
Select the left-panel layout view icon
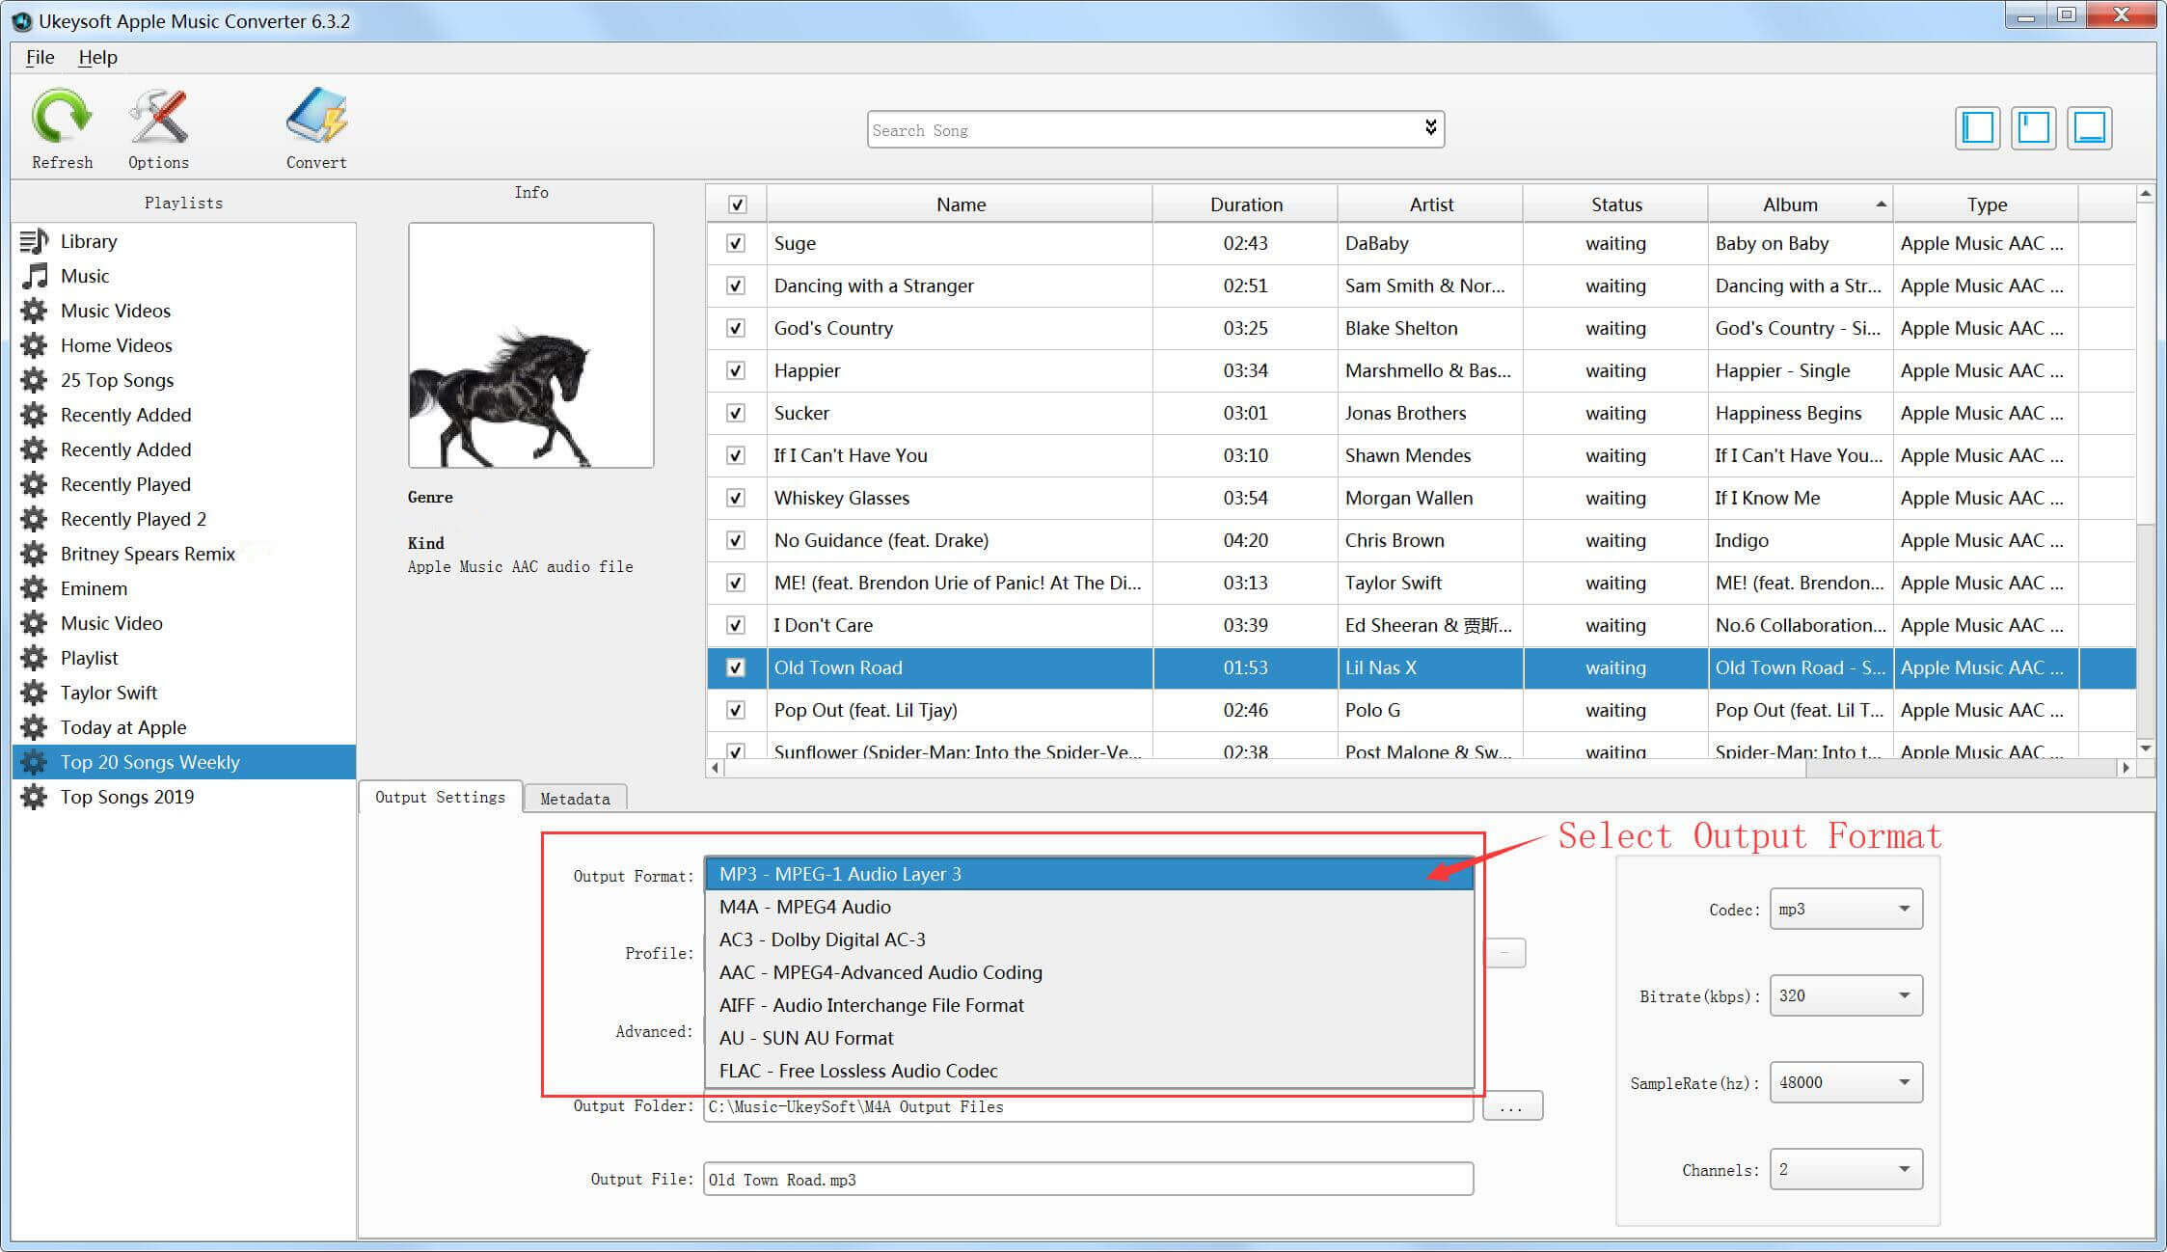[1977, 128]
